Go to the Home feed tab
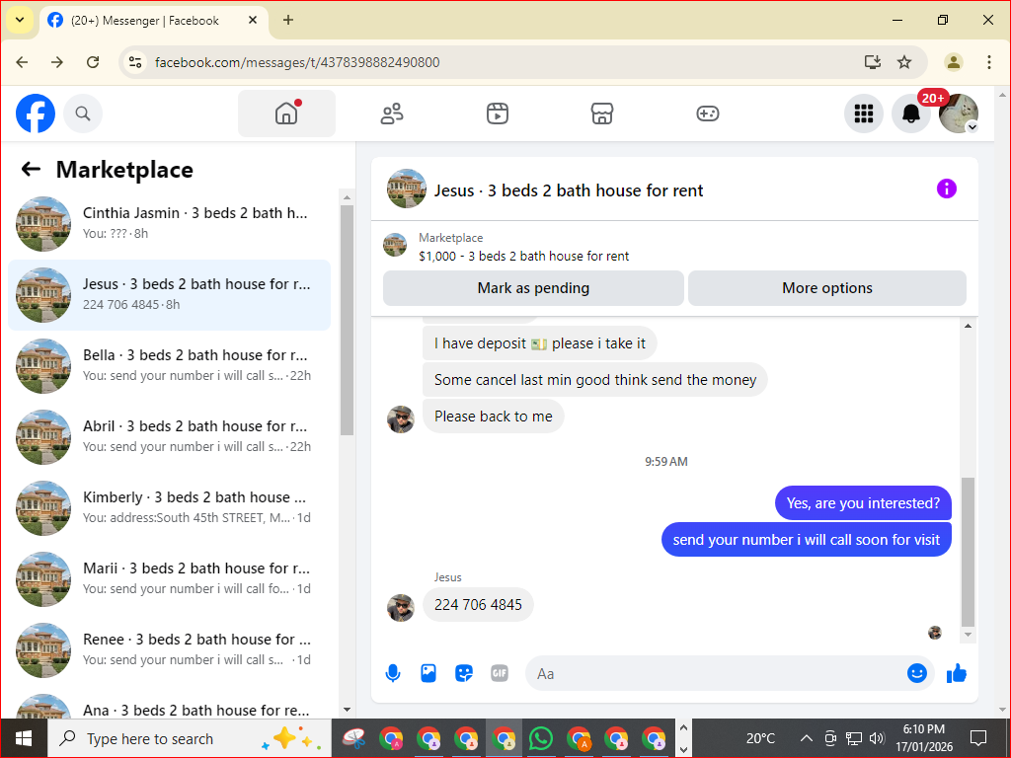Image resolution: width=1011 pixels, height=758 pixels. point(286,114)
